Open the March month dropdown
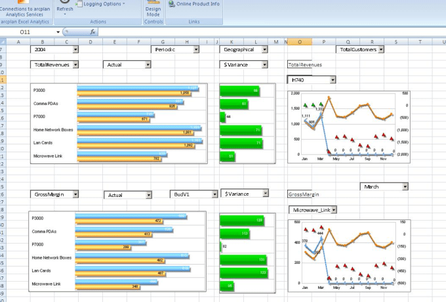The image size is (446, 302). click(x=405, y=186)
